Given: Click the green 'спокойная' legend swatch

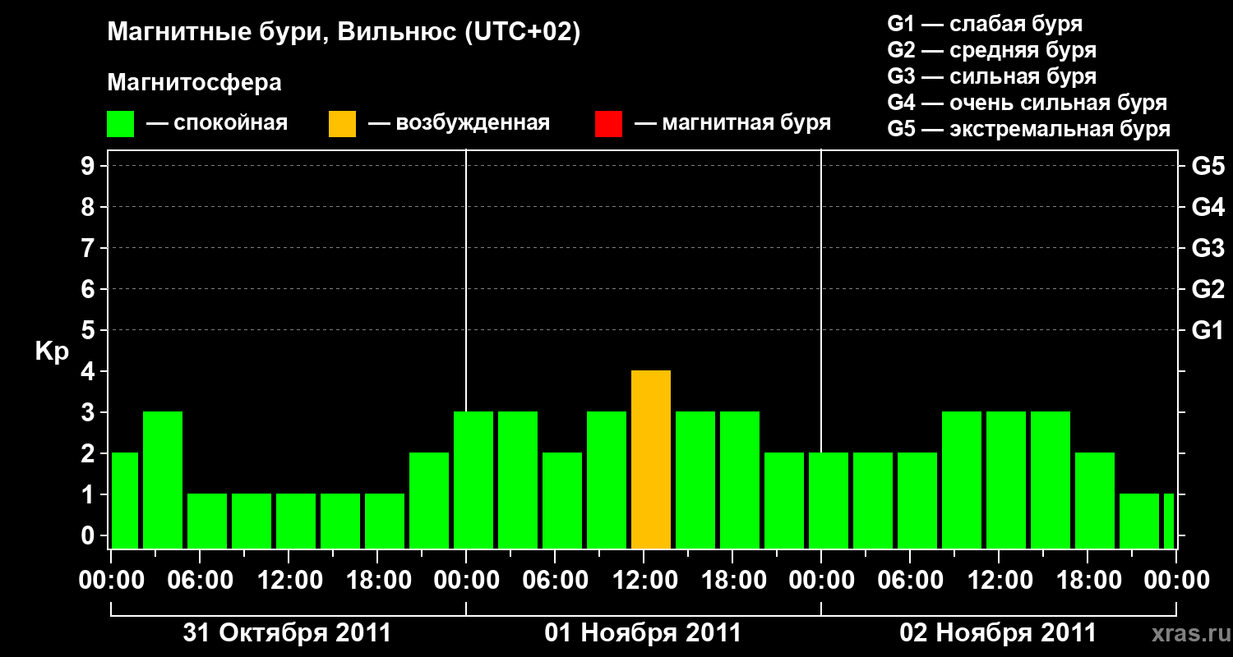Looking at the screenshot, I should [121, 124].
